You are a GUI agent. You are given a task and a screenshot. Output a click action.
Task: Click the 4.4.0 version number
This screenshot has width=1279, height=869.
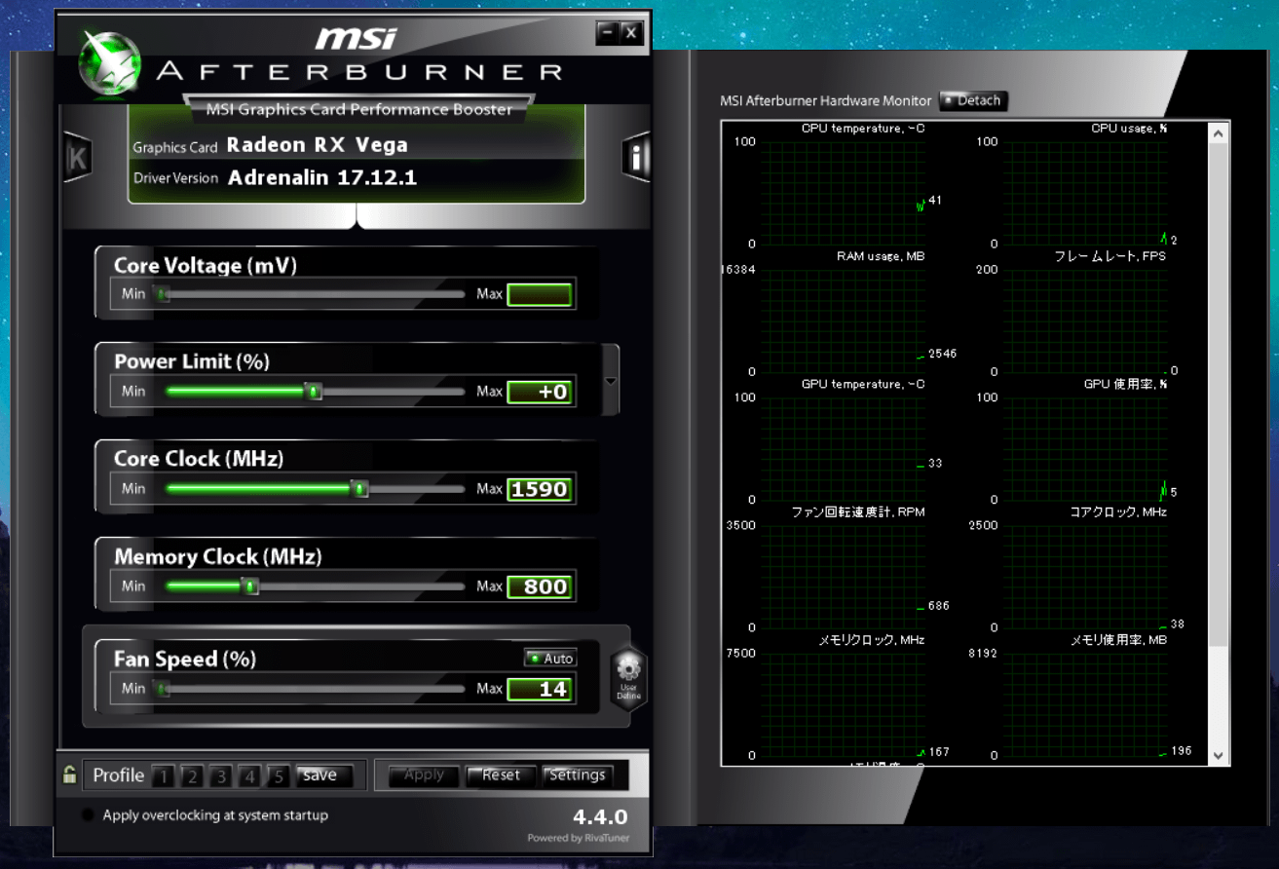600,816
